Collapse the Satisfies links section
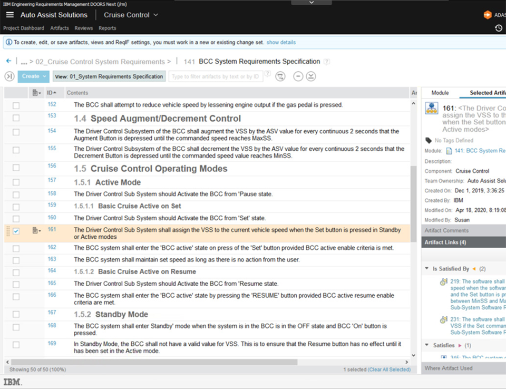Image resolution: width=506 pixels, height=389 pixels. pyautogui.click(x=426, y=345)
